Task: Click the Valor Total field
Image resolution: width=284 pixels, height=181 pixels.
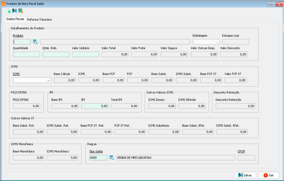Action: [115, 54]
